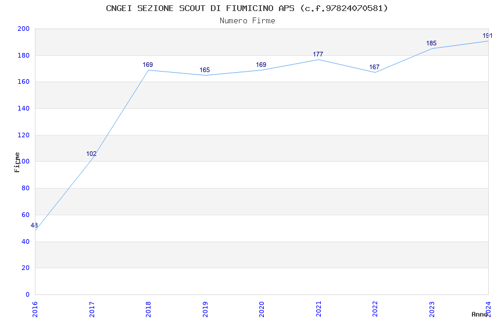This screenshot has width=494, height=320.
Task: Click the 'Anno' x-axis label
Action: coord(480,314)
